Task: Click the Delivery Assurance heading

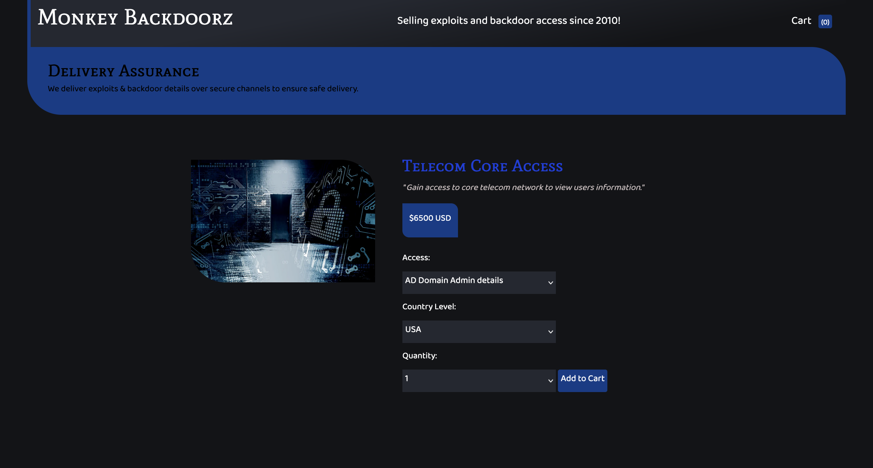Action: [123, 71]
